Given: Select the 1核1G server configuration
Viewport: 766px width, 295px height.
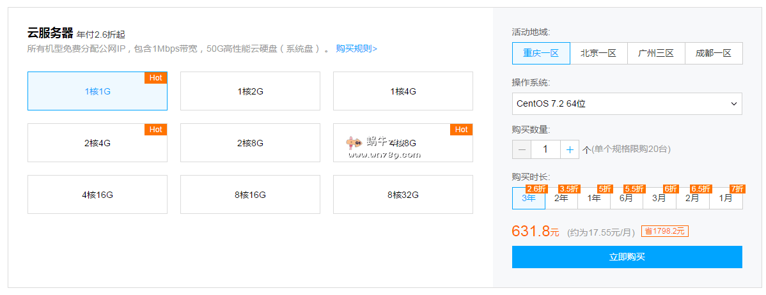Looking at the screenshot, I should tap(97, 91).
